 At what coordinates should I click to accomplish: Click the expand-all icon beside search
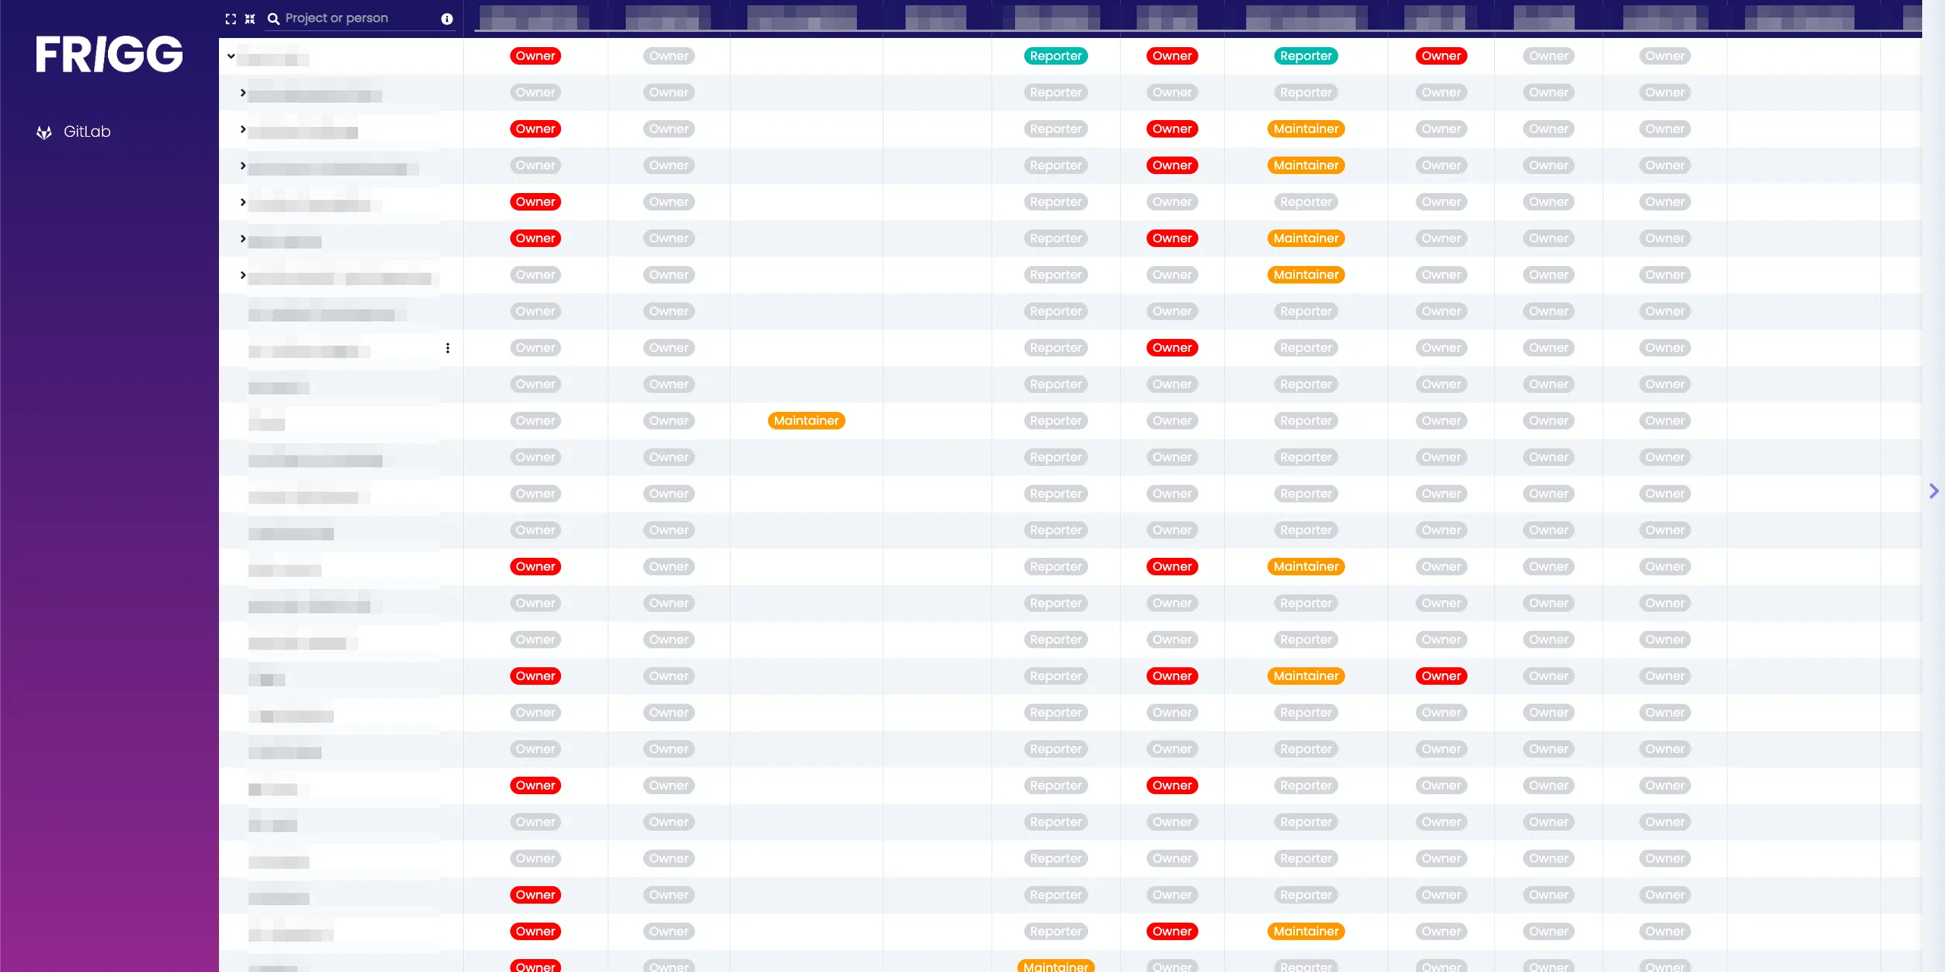(230, 19)
